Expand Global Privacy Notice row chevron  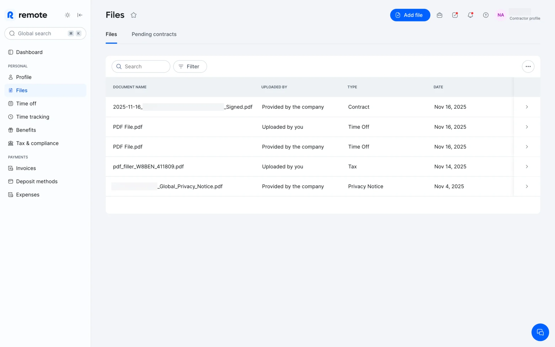(527, 187)
